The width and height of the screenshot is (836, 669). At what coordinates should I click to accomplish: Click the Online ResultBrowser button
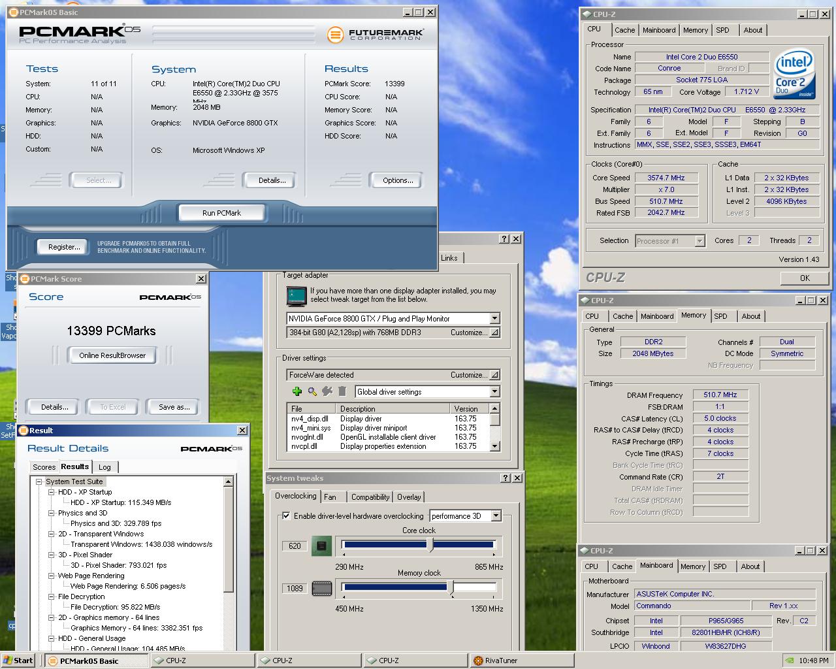tap(112, 355)
